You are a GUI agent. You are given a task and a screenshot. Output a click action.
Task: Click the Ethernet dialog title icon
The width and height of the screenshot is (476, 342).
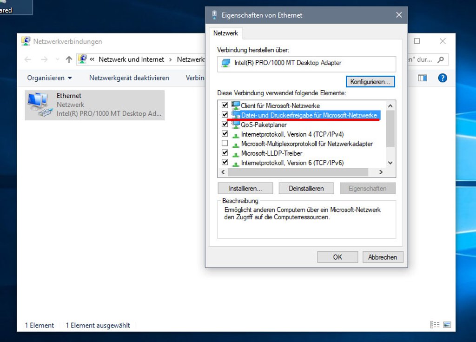[x=214, y=15]
